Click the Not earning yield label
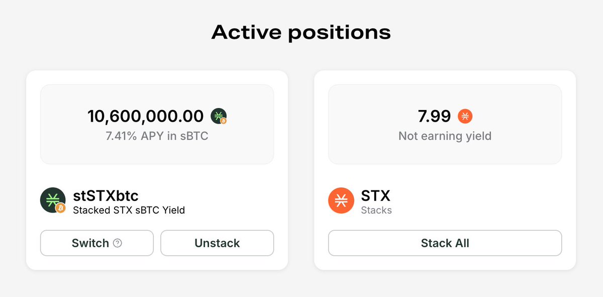 [445, 136]
